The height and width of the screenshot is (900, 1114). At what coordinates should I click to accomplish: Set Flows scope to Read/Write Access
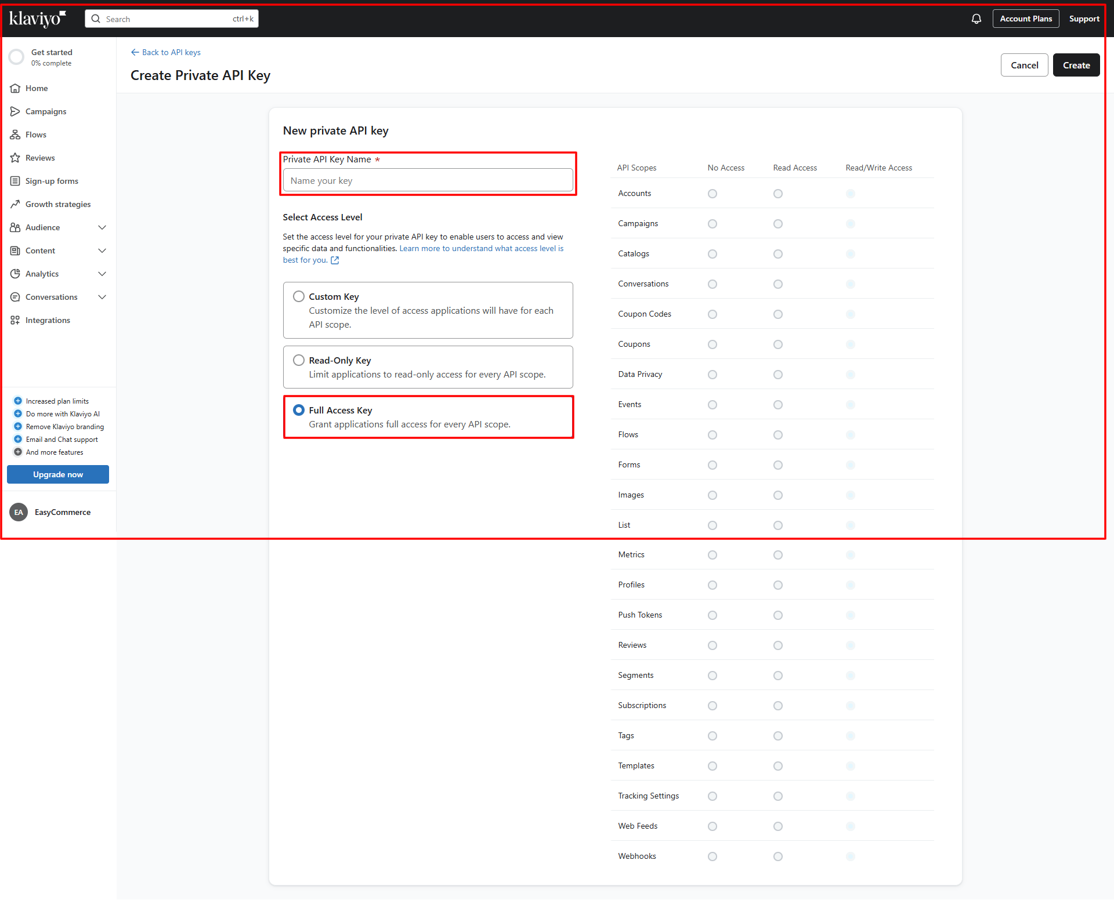(851, 435)
